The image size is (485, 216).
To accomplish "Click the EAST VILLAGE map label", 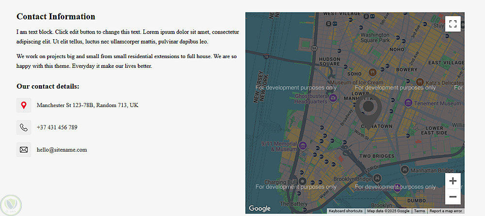I will click(x=446, y=63).
